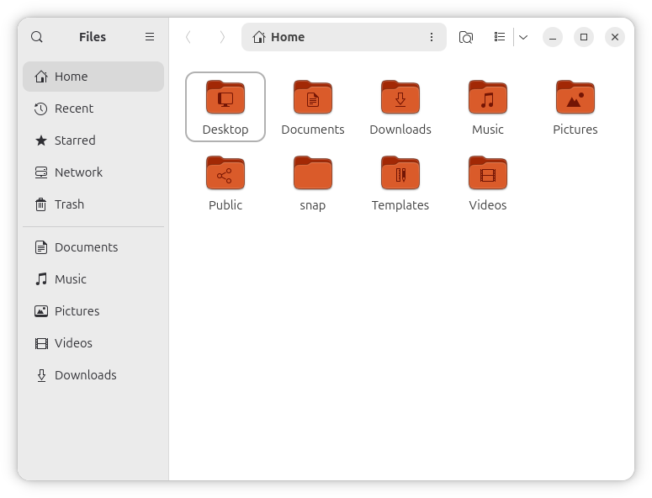Viewport: 652px width, 498px height.
Task: Open Recent in the sidebar
Action: (x=93, y=109)
